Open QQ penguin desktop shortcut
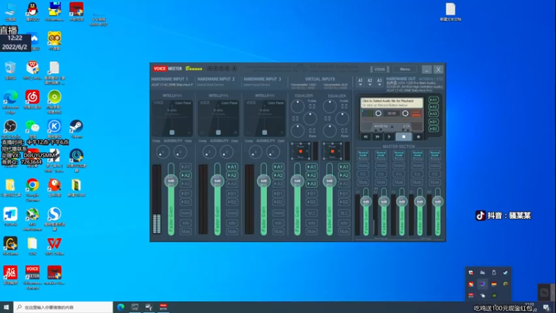This screenshot has height=313, width=556. (x=32, y=11)
